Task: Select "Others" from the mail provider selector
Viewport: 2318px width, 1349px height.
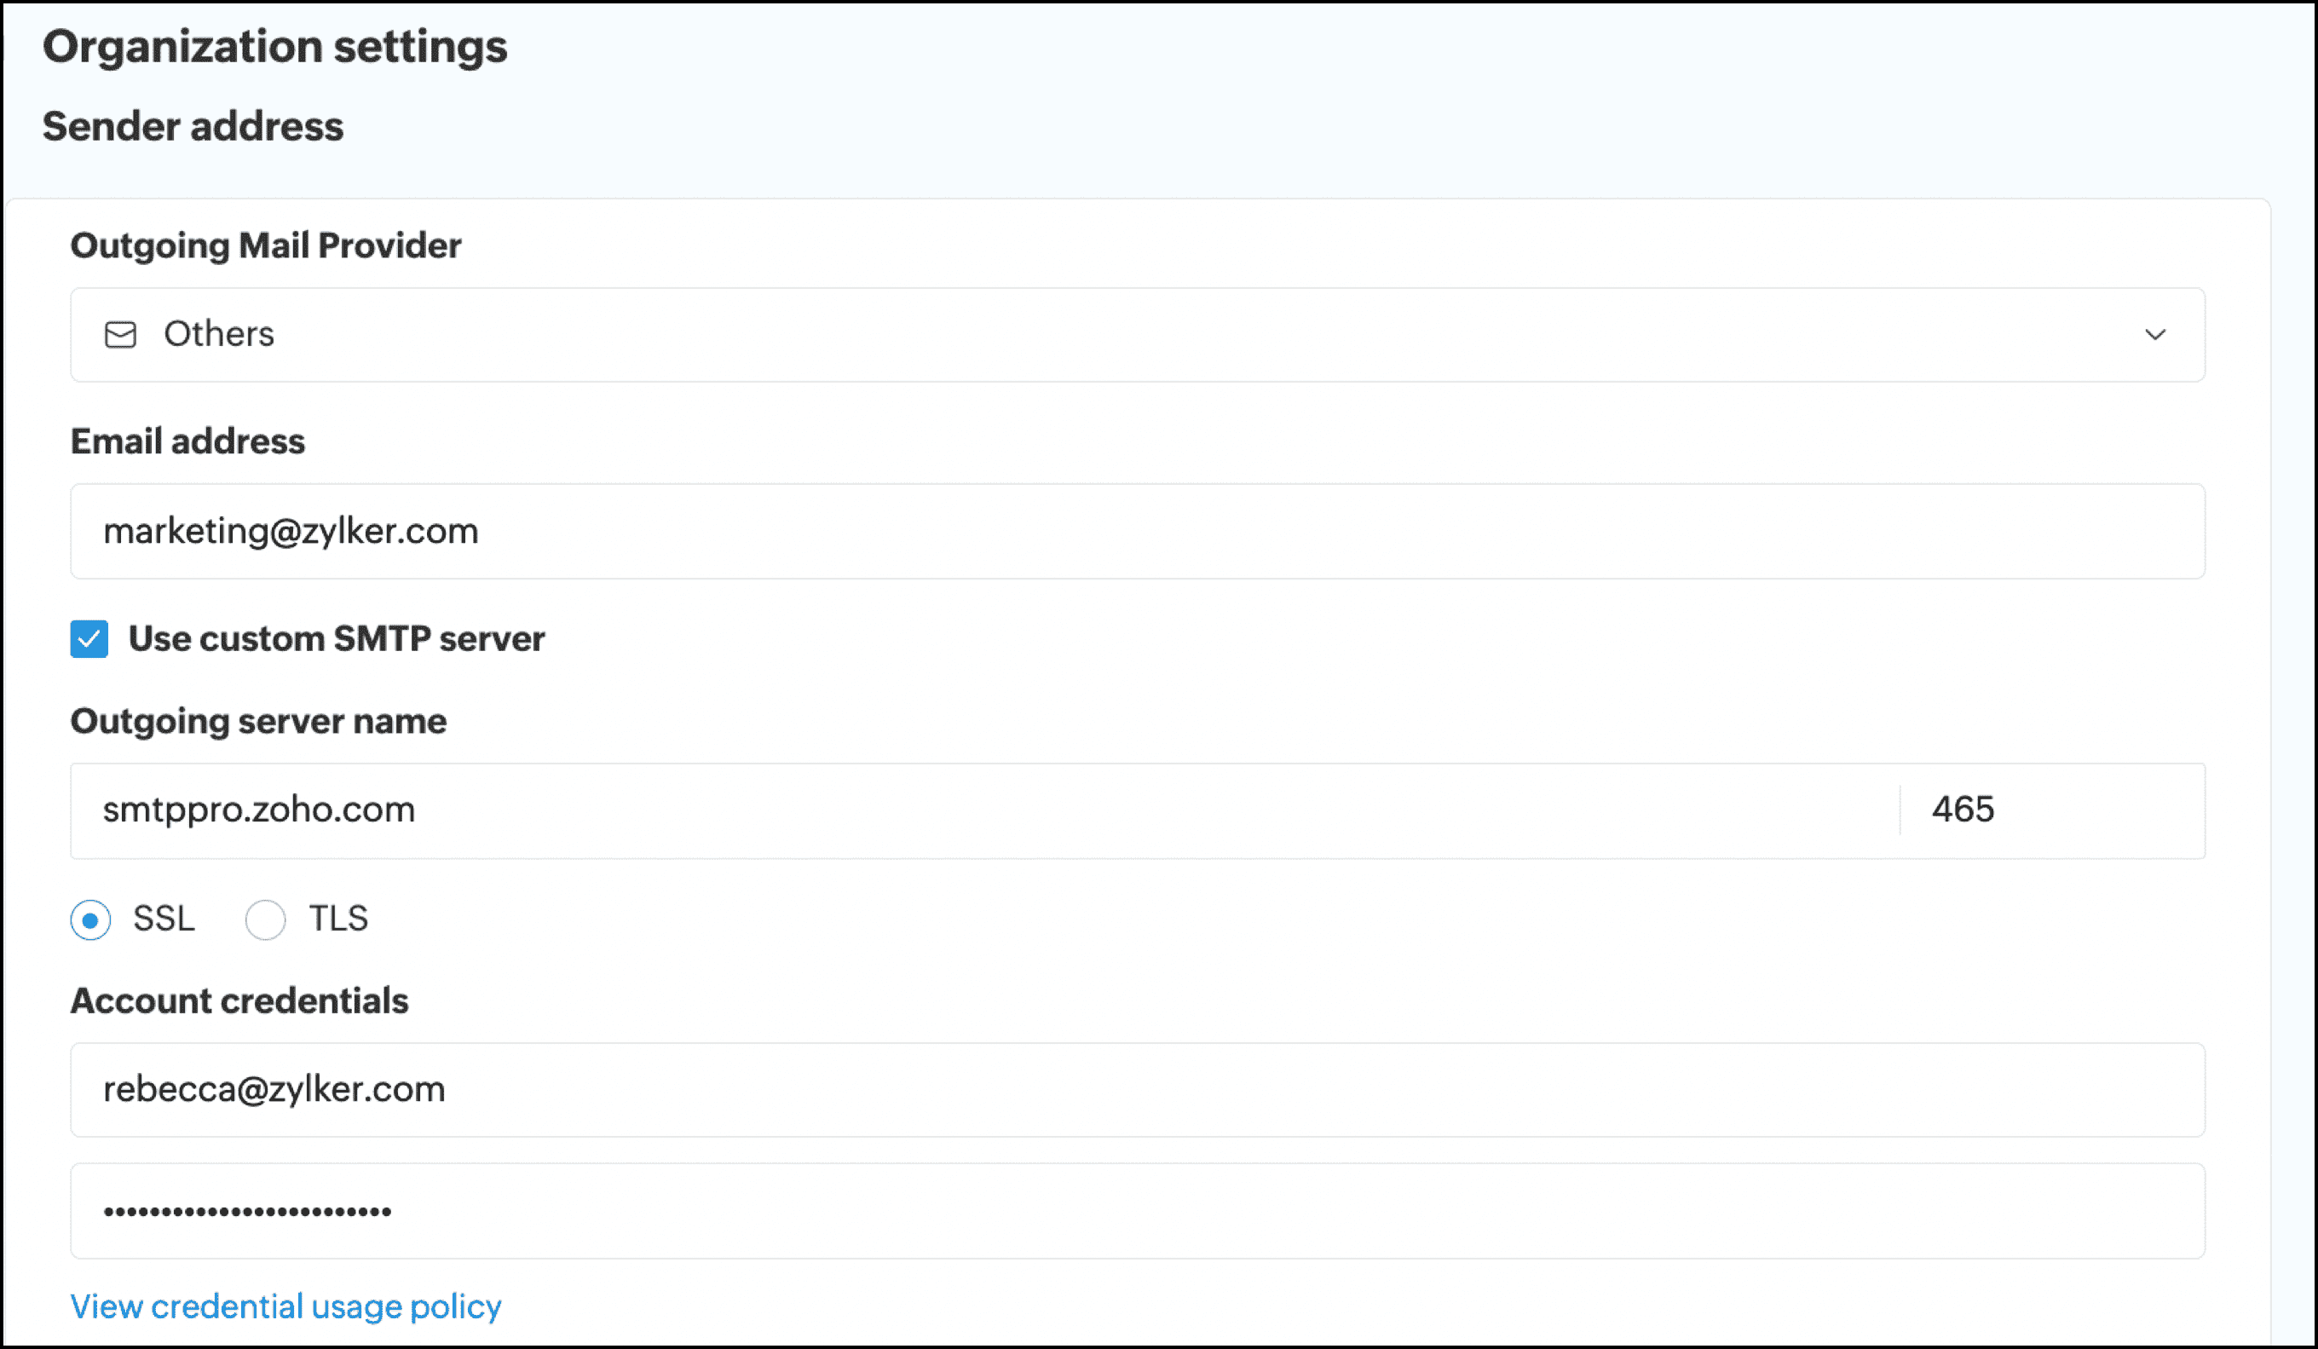Action: tap(219, 335)
